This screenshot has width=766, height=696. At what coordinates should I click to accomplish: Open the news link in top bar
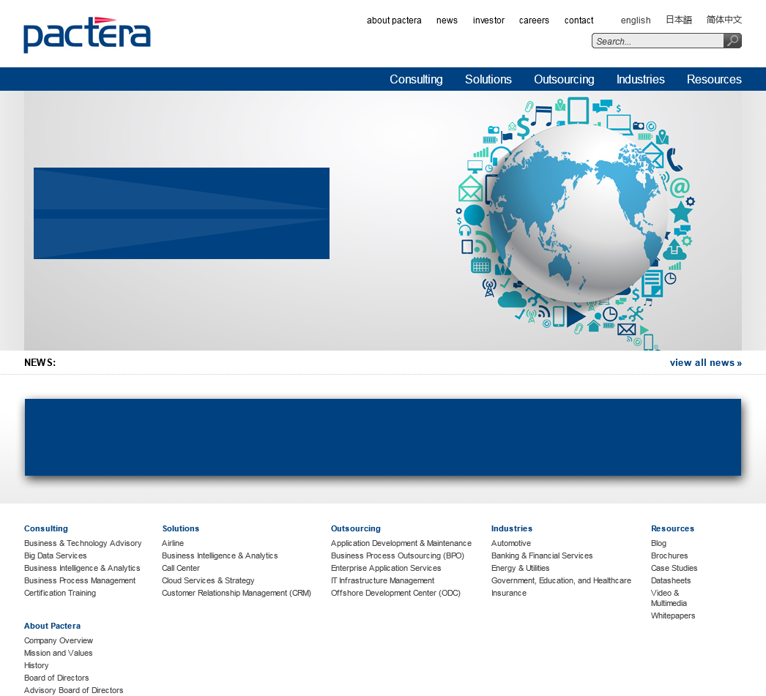[x=447, y=20]
